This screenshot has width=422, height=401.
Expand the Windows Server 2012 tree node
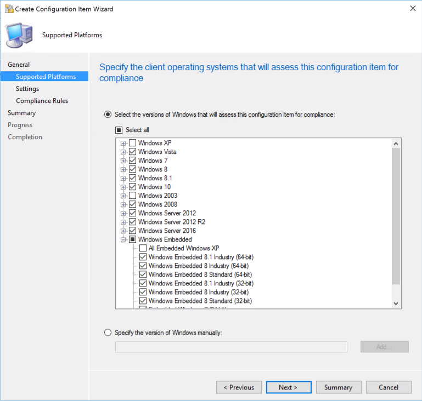tap(123, 214)
